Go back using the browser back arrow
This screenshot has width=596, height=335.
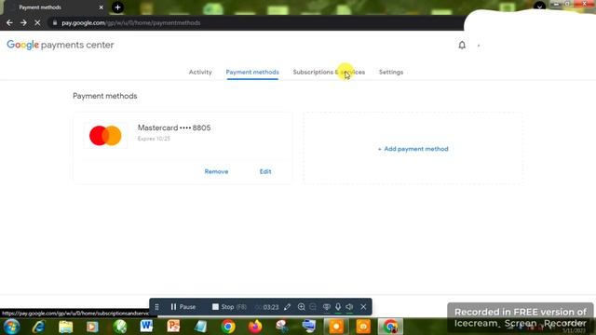pyautogui.click(x=9, y=22)
